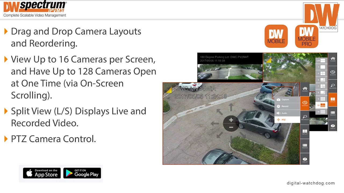Screen dimensions: 344x193
Task: Tap MENU in the rear phone sidebar
Action: click(x=333, y=113)
